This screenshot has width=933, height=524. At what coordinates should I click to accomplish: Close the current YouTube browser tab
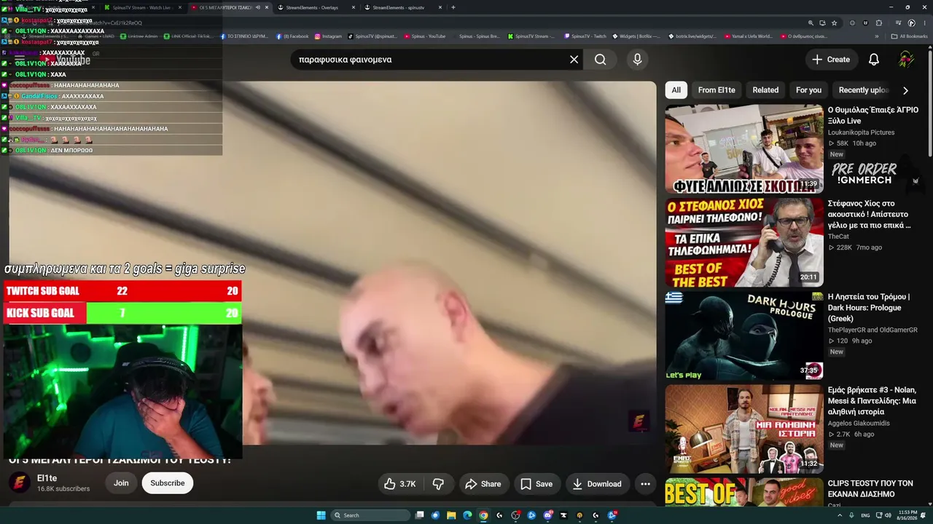coord(267,7)
